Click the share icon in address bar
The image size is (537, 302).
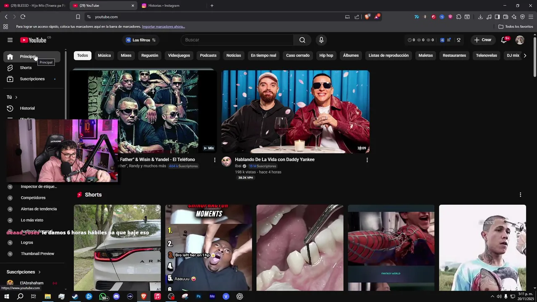(357, 17)
